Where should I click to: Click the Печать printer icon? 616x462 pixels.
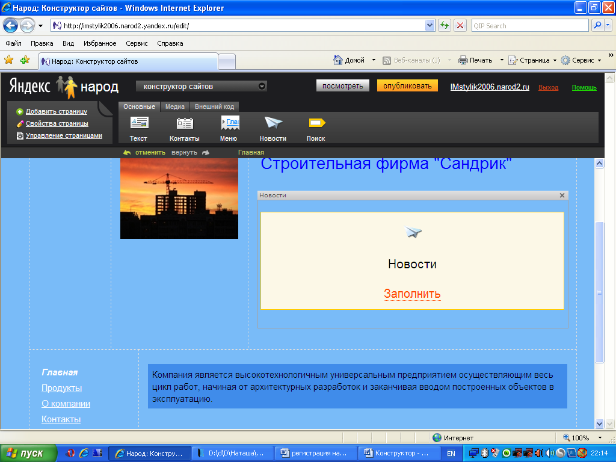463,60
